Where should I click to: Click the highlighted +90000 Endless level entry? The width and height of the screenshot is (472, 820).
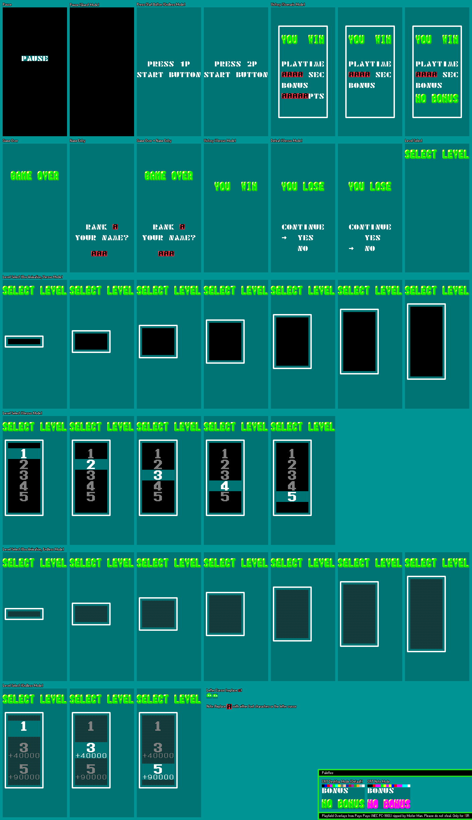click(158, 777)
